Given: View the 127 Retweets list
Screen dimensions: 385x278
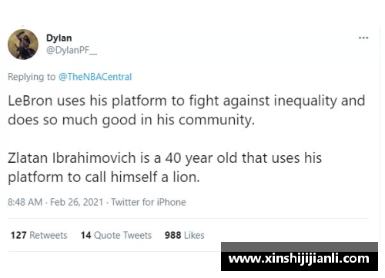Looking at the screenshot, I should tap(38, 235).
